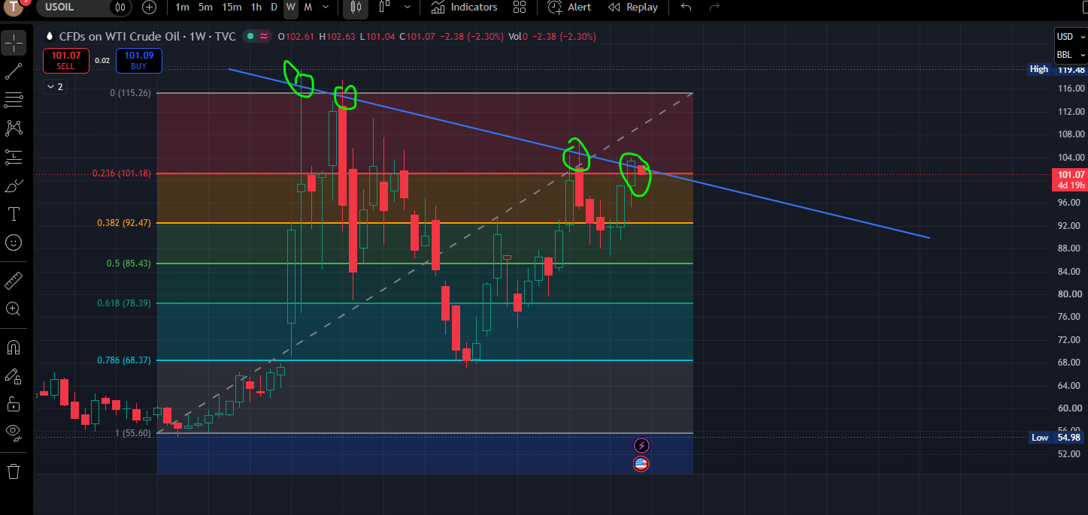The width and height of the screenshot is (1088, 515).
Task: Redo the chart action
Action: pos(714,8)
